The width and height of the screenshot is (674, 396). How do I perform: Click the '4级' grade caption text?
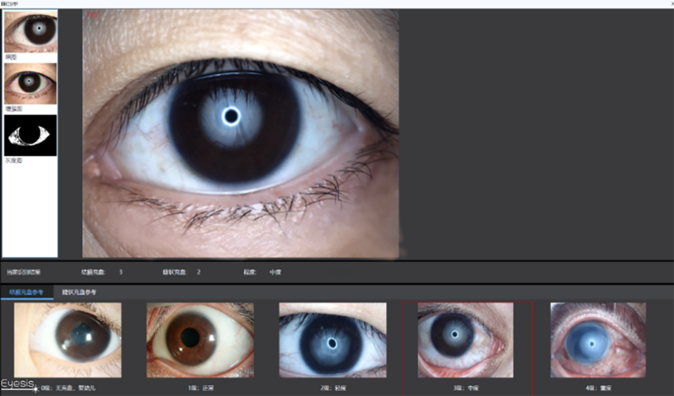[x=598, y=388]
